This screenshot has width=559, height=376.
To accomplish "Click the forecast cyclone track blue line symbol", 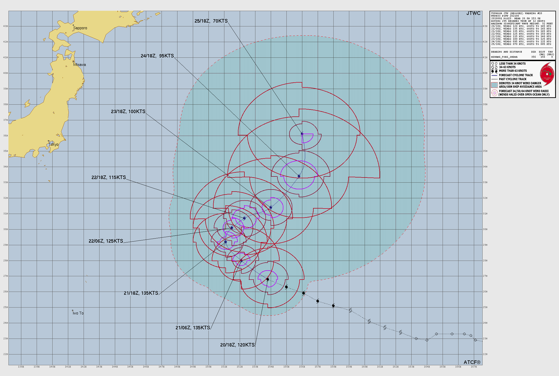I will pos(494,75).
